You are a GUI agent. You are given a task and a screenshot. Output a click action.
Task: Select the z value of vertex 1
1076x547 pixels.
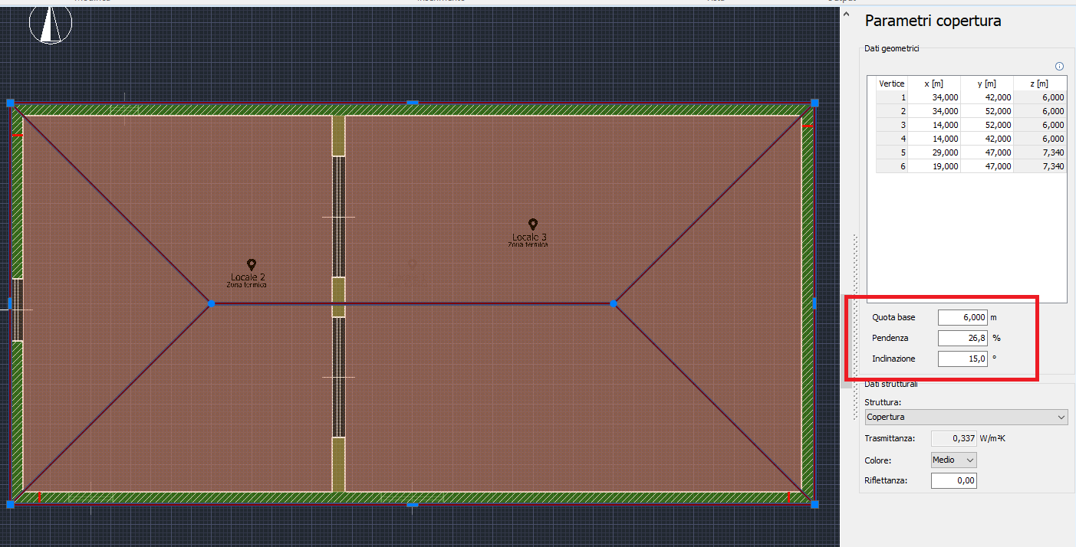[x=1040, y=97]
